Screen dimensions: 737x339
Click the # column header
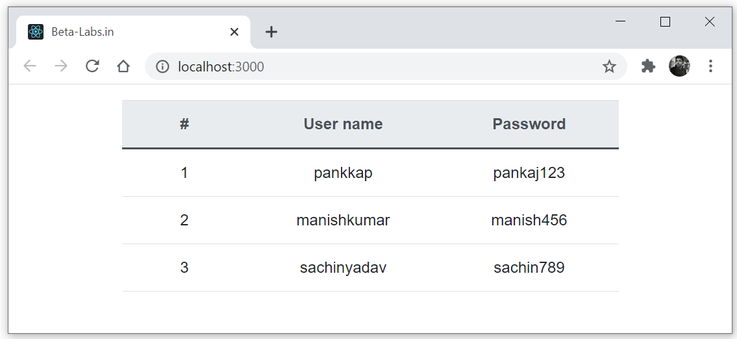[184, 124]
